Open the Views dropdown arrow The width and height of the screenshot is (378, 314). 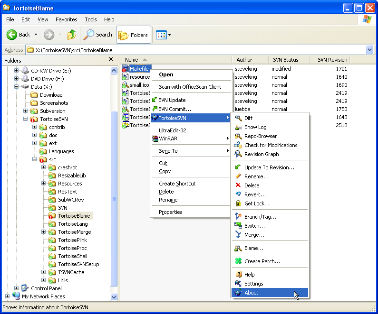[170, 35]
